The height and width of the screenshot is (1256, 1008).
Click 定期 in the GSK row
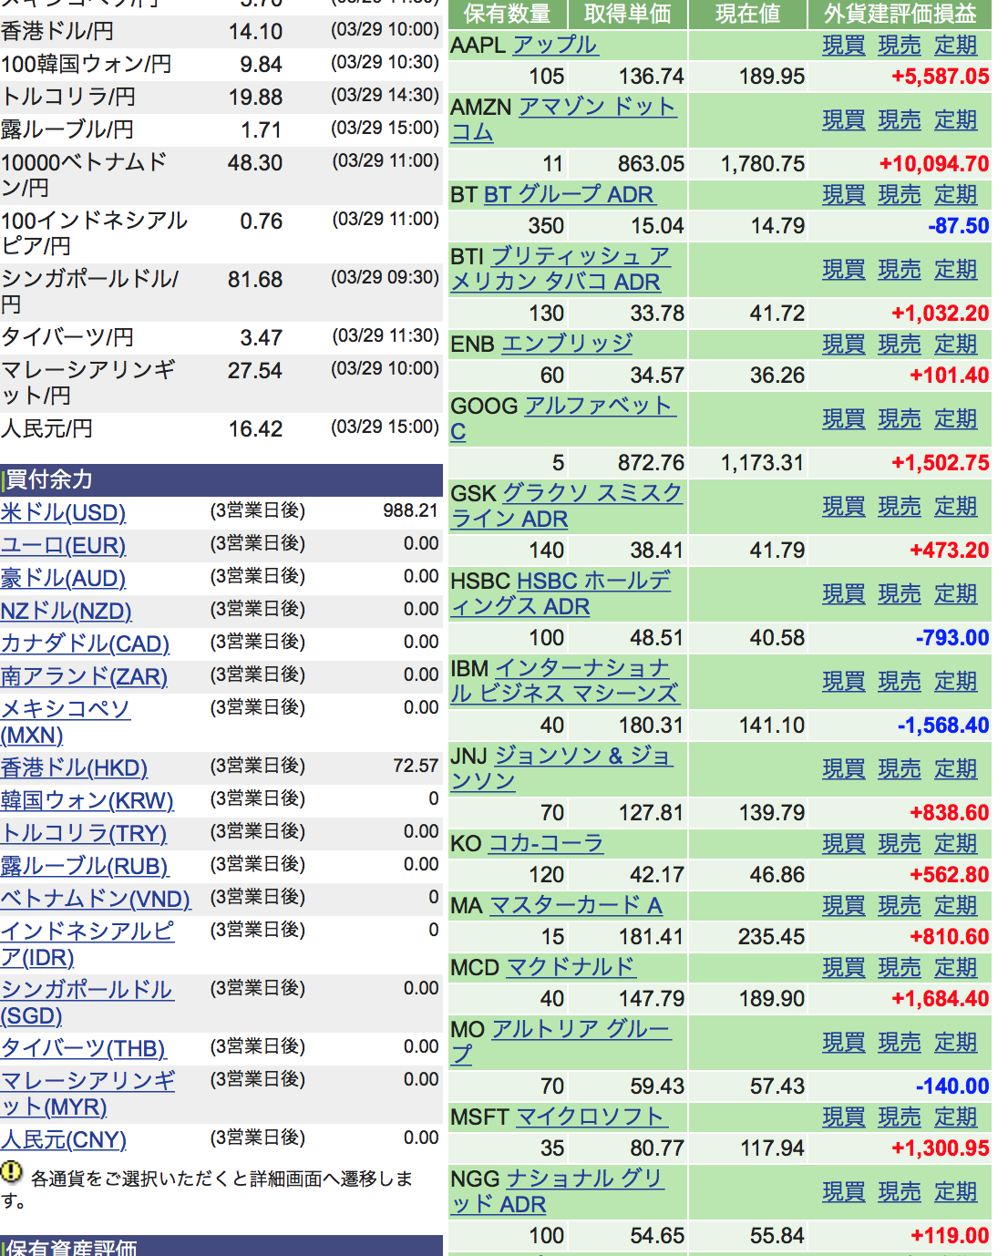tap(956, 506)
